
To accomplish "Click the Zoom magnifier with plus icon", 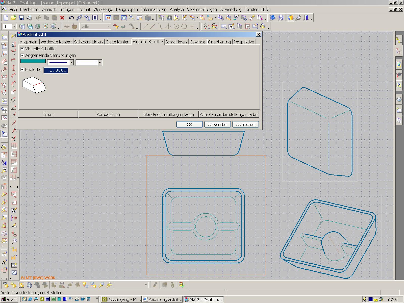I will click(132, 18).
